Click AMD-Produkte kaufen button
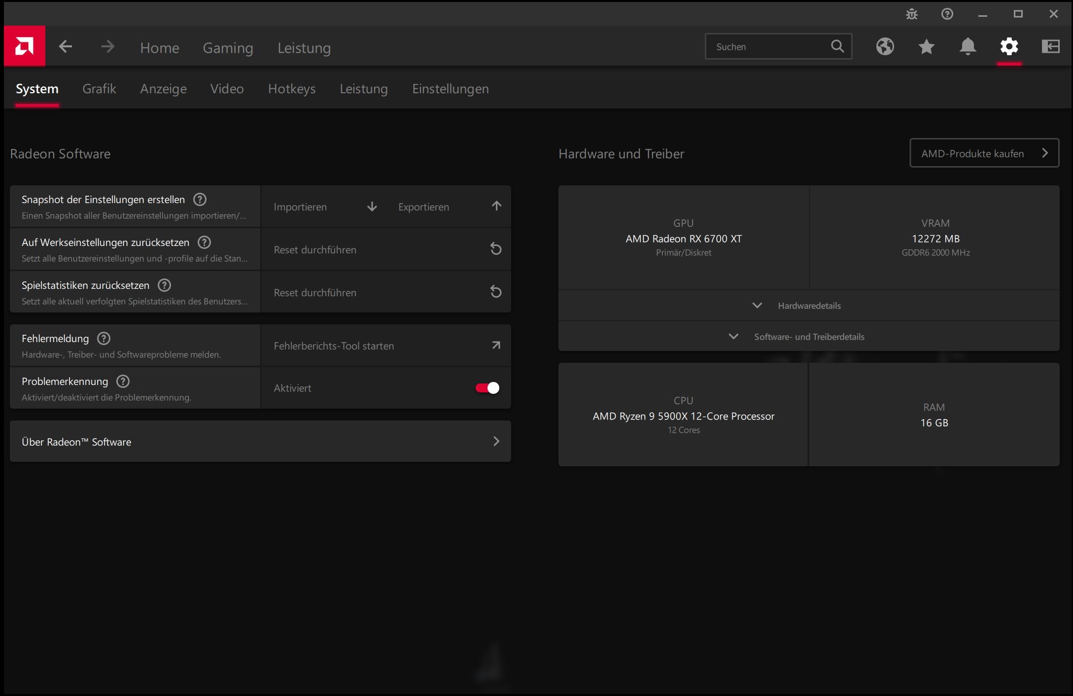 (984, 153)
